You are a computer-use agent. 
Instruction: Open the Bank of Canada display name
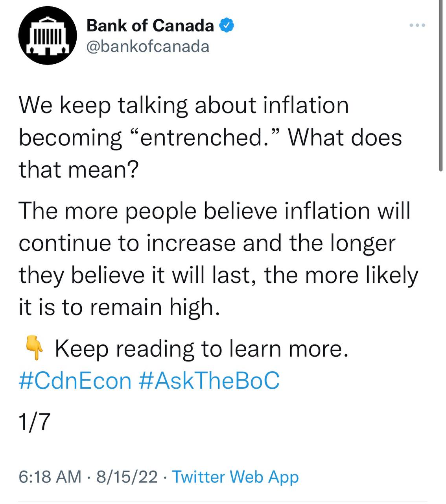click(150, 26)
